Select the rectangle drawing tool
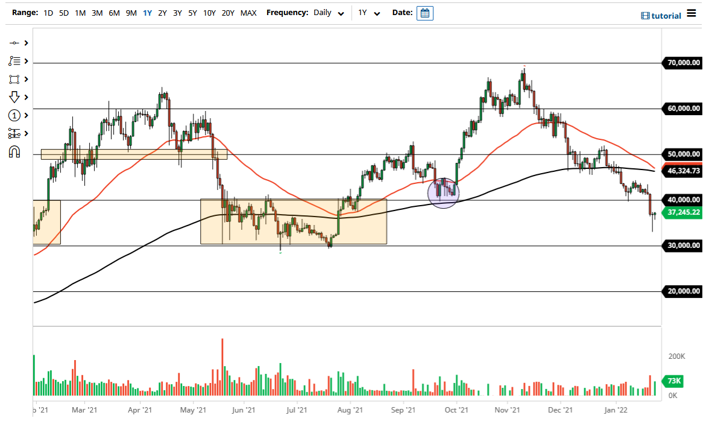The width and height of the screenshot is (709, 424). point(15,79)
